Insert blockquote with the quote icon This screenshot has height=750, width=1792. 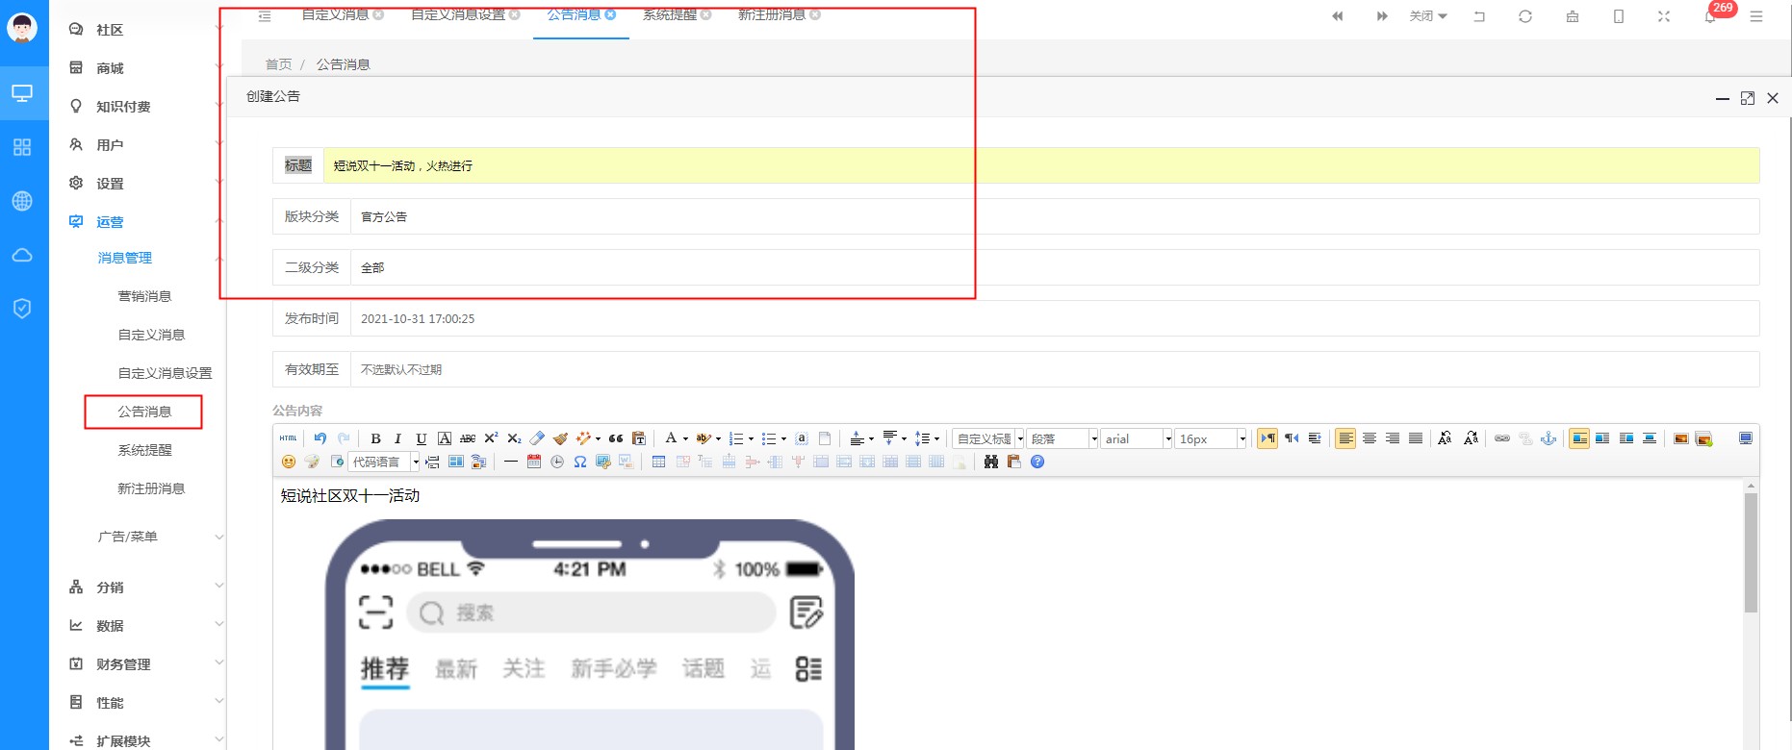[616, 438]
